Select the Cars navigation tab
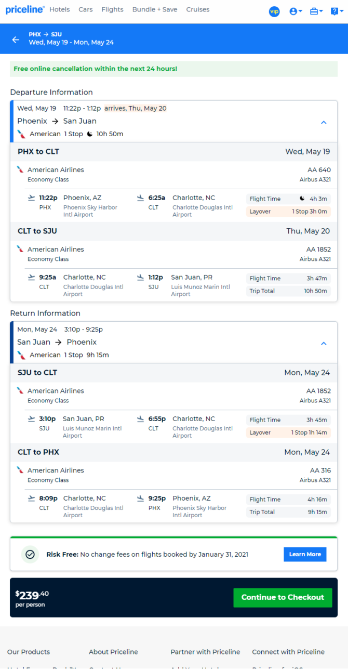The width and height of the screenshot is (348, 669). (x=86, y=9)
